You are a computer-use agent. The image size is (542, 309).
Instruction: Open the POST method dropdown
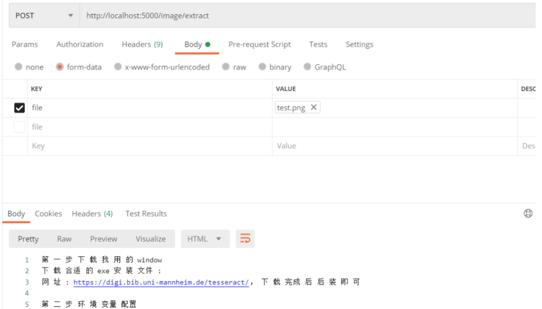44,15
